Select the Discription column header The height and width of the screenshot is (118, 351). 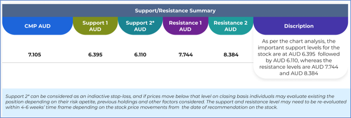pos(299,26)
